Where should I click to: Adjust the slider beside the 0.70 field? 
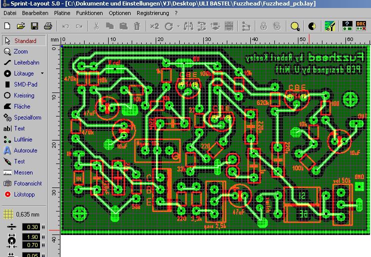(43, 245)
